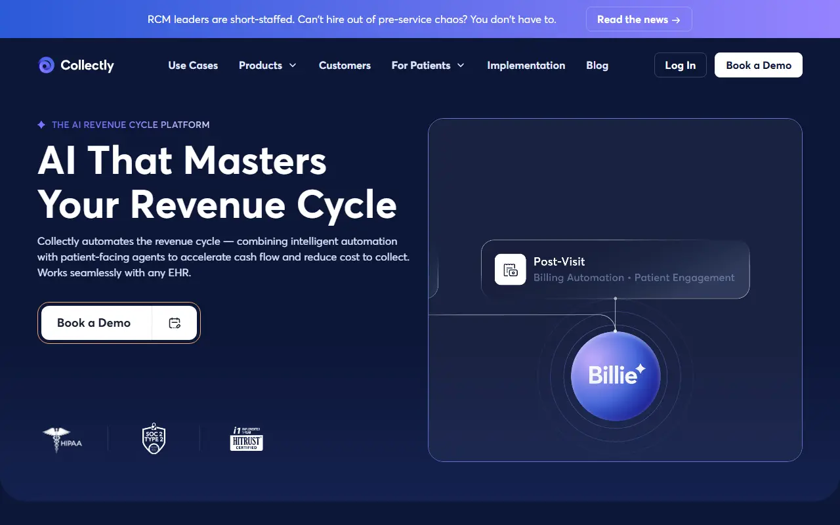Click the Collectly logo icon
Screen dimensions: 840x525
coord(46,65)
